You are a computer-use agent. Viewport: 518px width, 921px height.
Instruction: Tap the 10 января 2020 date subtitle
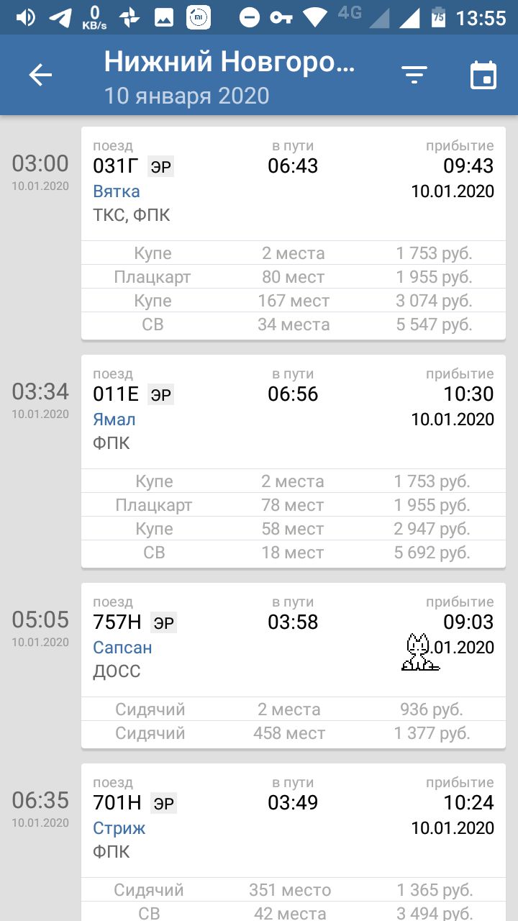[187, 96]
